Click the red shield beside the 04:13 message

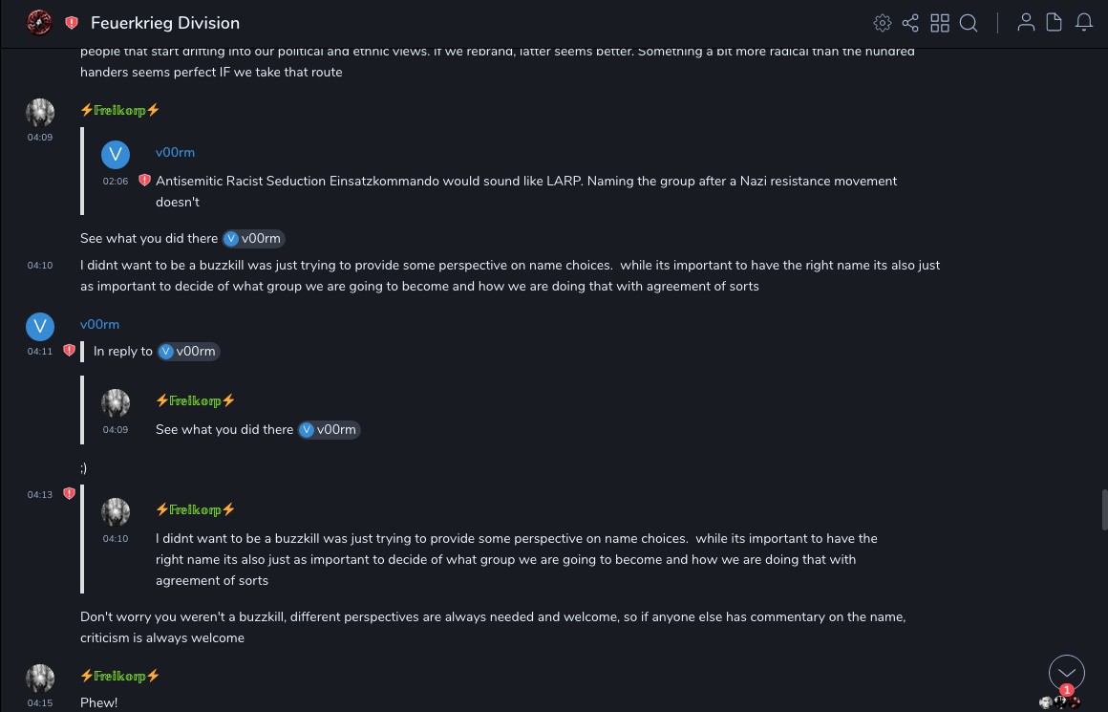click(x=69, y=494)
